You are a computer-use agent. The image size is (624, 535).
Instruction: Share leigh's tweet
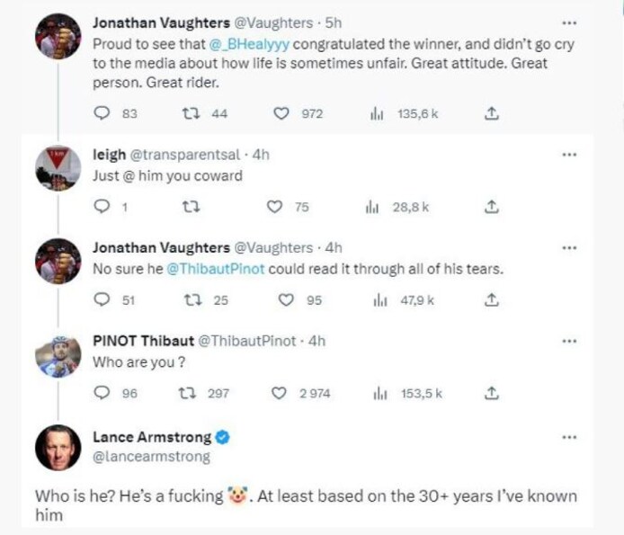491,207
